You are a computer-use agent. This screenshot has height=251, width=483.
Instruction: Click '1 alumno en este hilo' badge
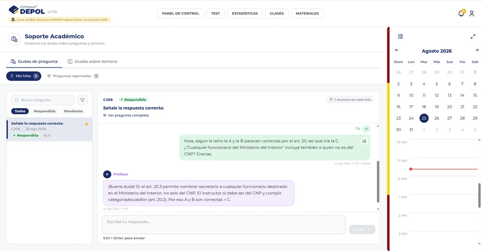350,99
